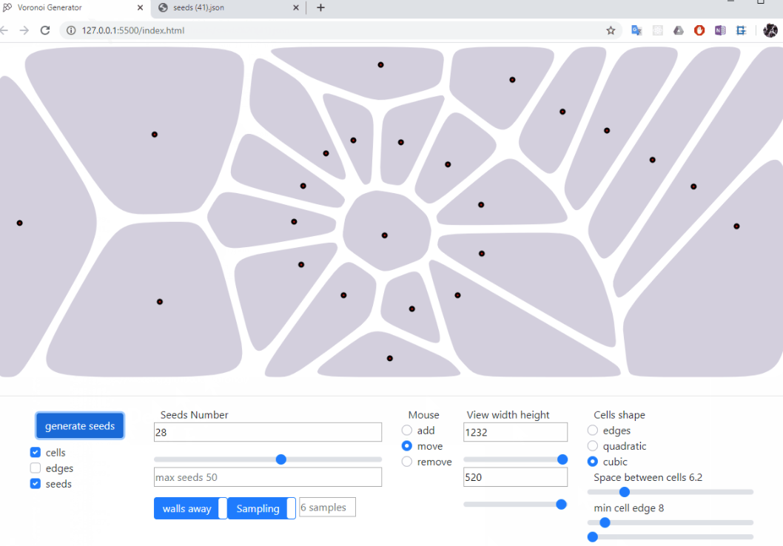
Task: Enable the edges checkbox
Action: (35, 468)
